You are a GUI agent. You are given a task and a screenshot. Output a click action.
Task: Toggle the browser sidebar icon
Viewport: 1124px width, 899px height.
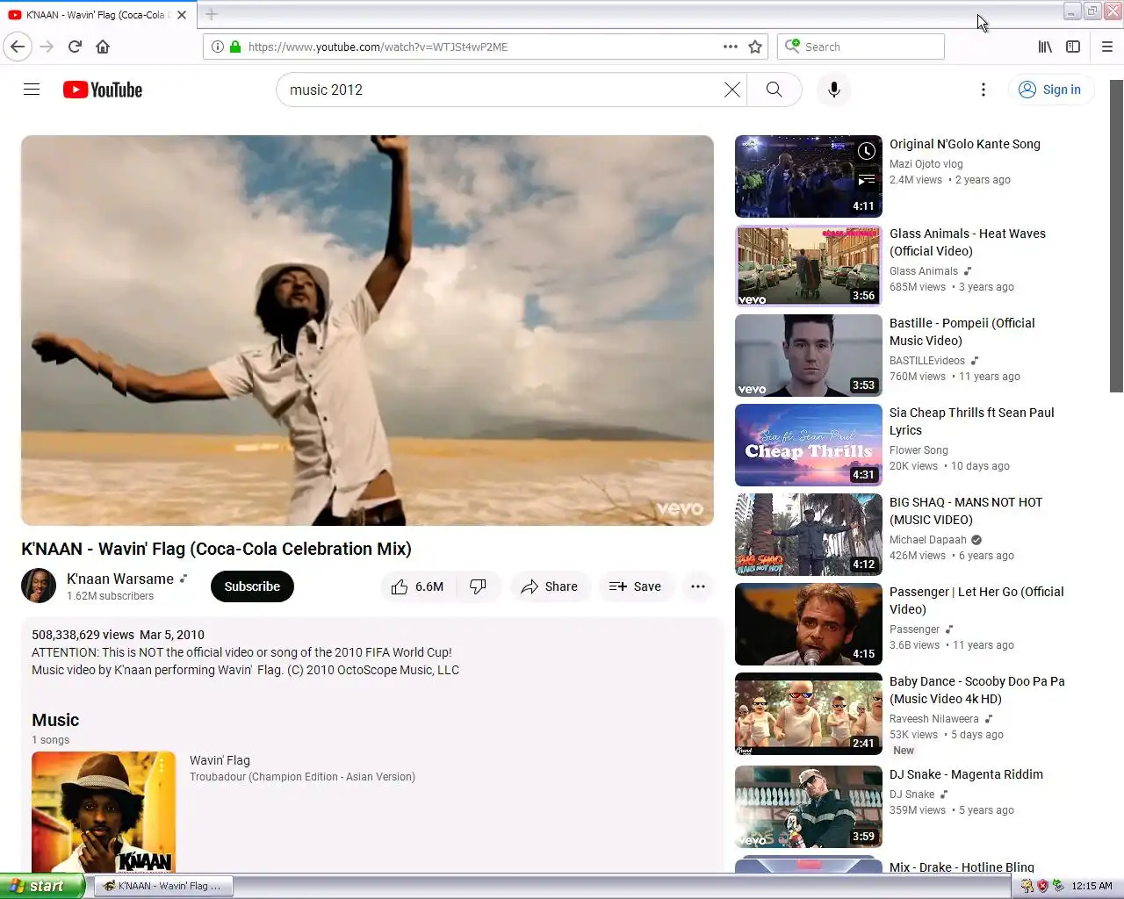pyautogui.click(x=1073, y=47)
